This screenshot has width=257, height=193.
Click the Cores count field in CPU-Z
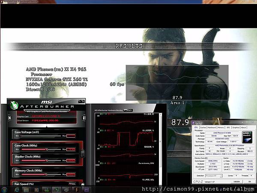[x=236, y=175]
